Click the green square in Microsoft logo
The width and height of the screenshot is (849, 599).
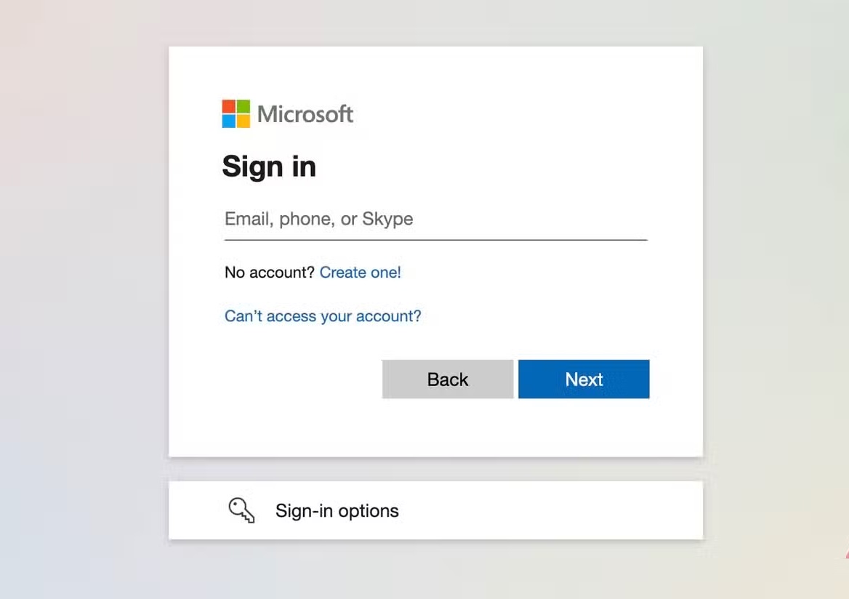pyautogui.click(x=244, y=106)
